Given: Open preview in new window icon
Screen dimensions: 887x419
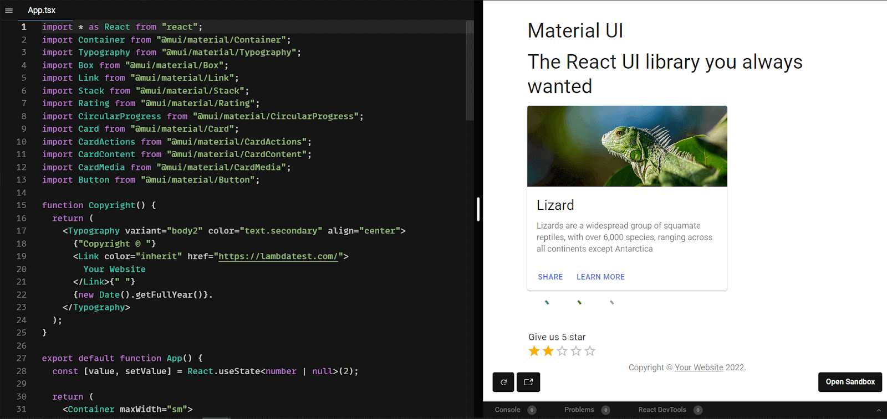Looking at the screenshot, I should (x=528, y=382).
